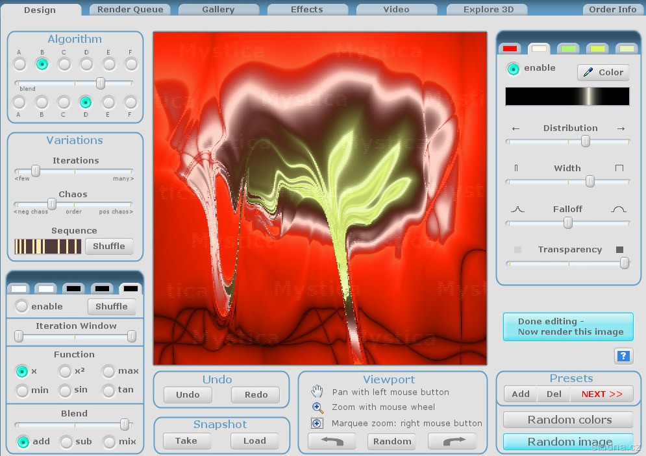The image size is (646, 456).
Task: Load a snapshot
Action: 255,441
